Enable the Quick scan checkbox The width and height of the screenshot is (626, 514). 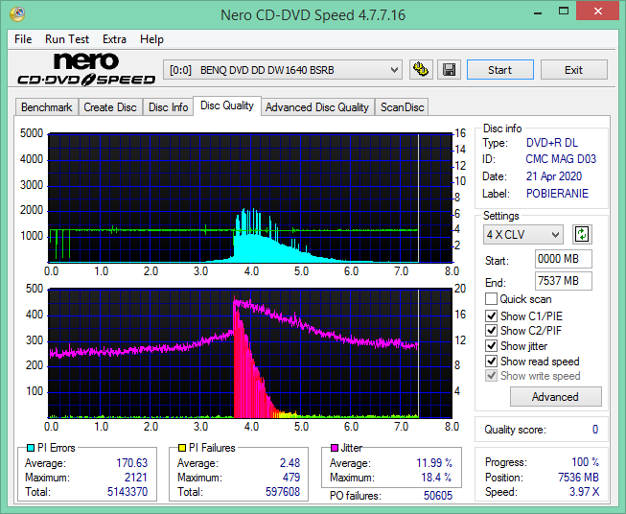[x=491, y=299]
